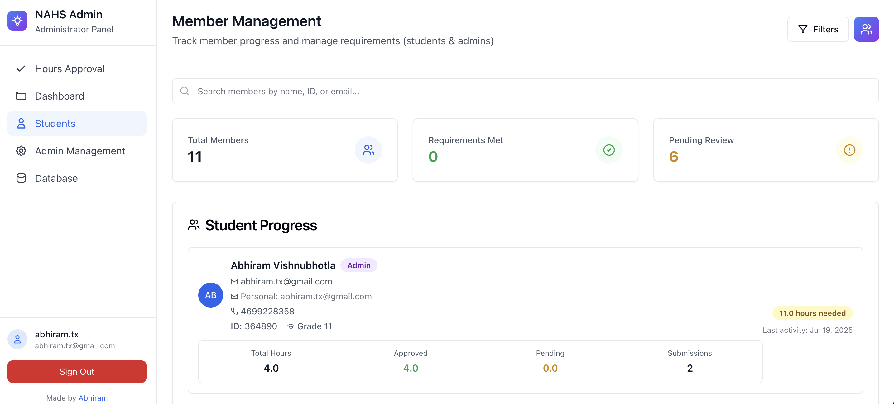Click the Admin role badge

click(x=358, y=265)
